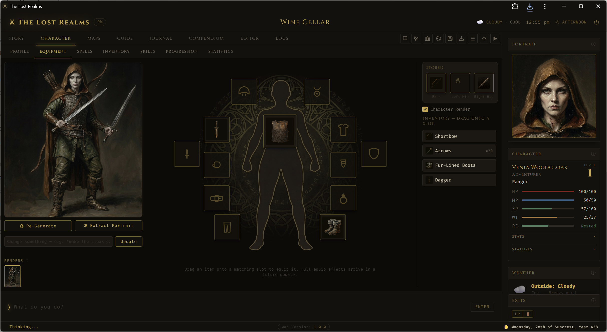Select the shield off-hand slot

click(x=374, y=154)
